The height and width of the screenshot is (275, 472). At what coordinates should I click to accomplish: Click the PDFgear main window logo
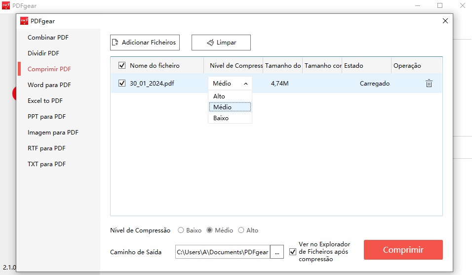(6, 5)
